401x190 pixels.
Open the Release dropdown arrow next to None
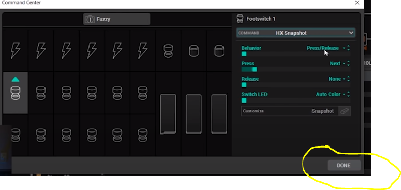click(x=344, y=79)
